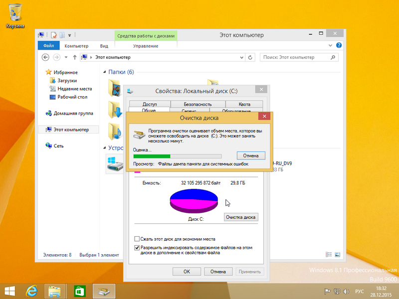Click the Explorer help question mark icon

339,46
